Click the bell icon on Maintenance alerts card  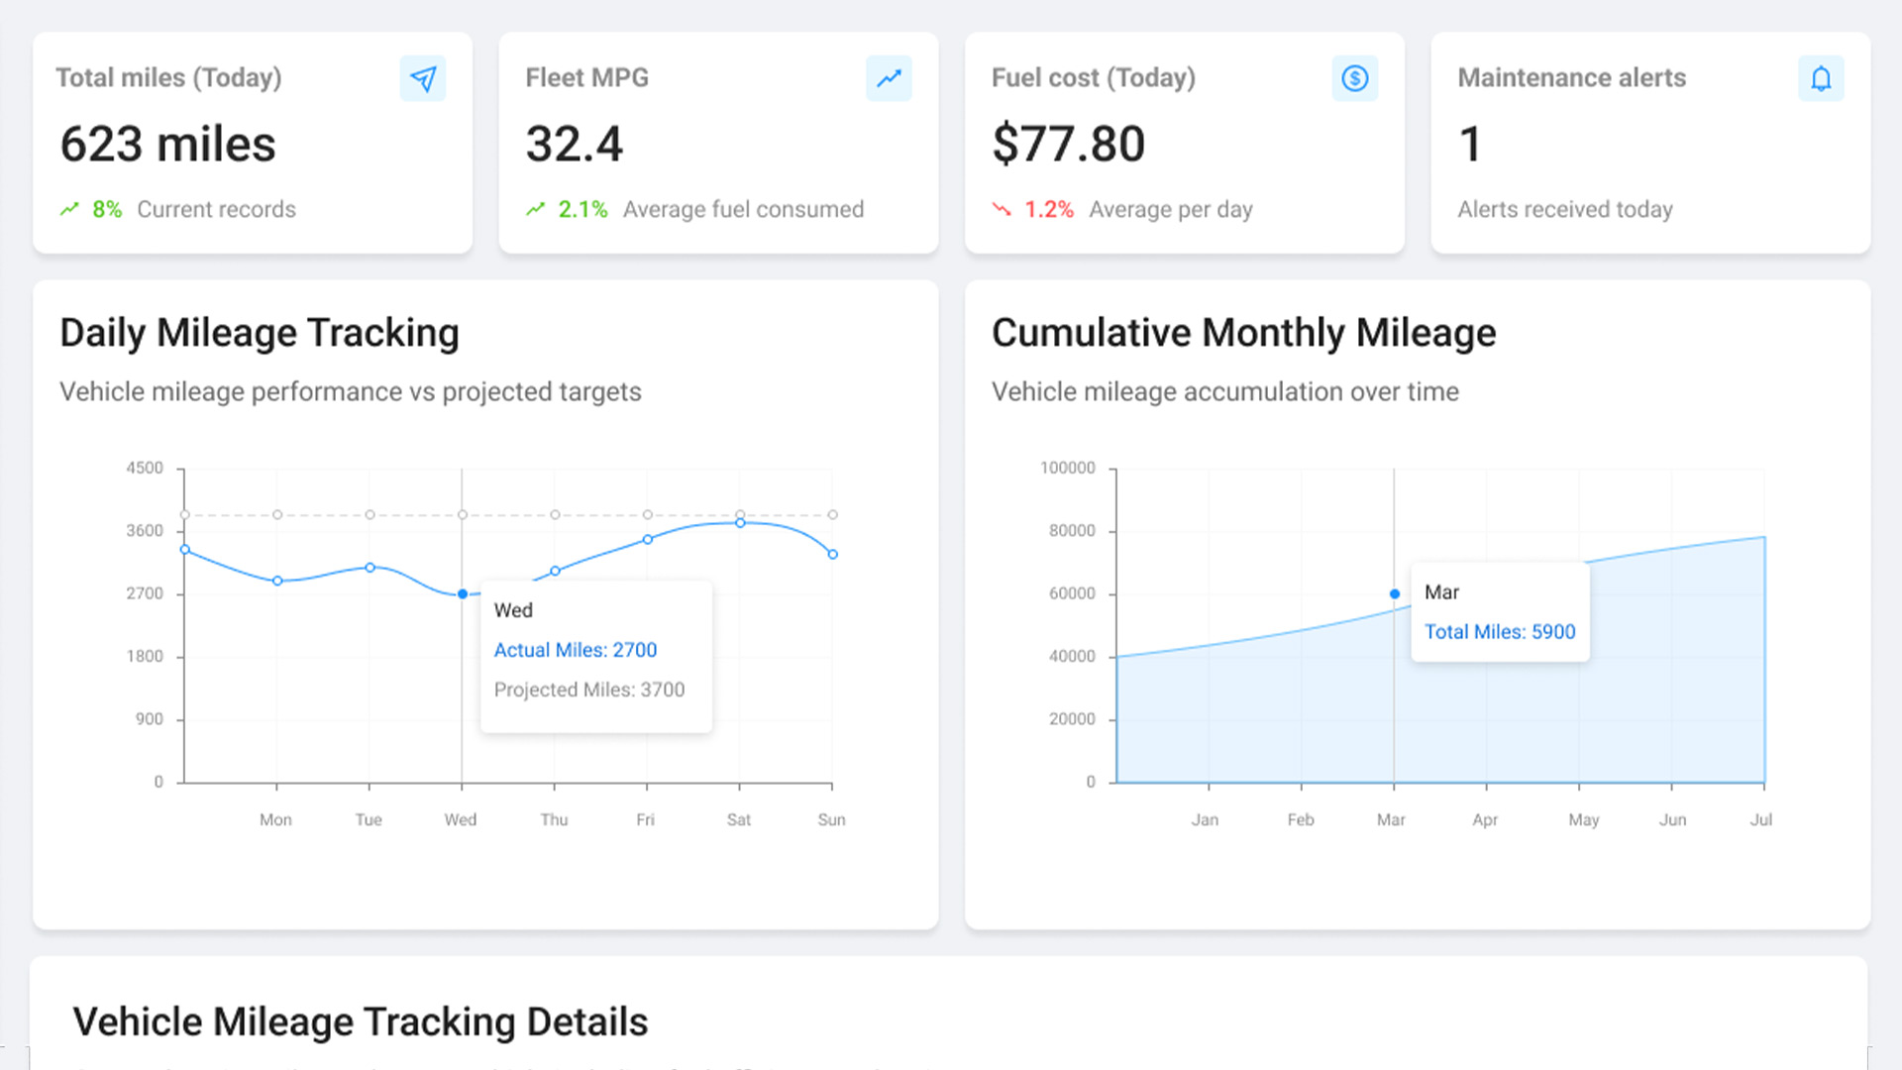pyautogui.click(x=1821, y=78)
